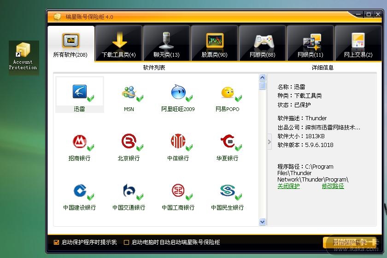Select the 北京银行 bank icon

pyautogui.click(x=129, y=141)
